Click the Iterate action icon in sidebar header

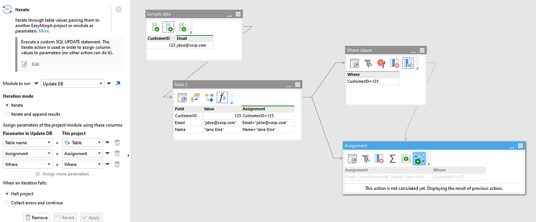(x=7, y=10)
